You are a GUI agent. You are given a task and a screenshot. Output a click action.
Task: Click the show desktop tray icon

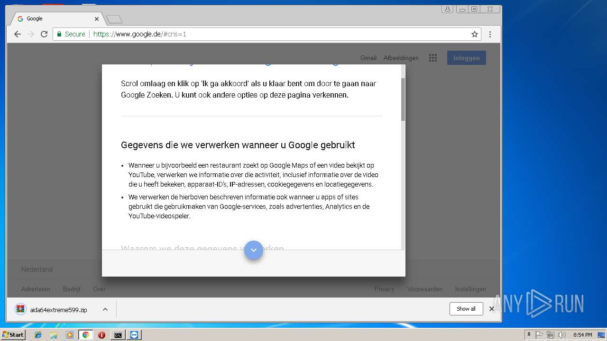(602, 335)
